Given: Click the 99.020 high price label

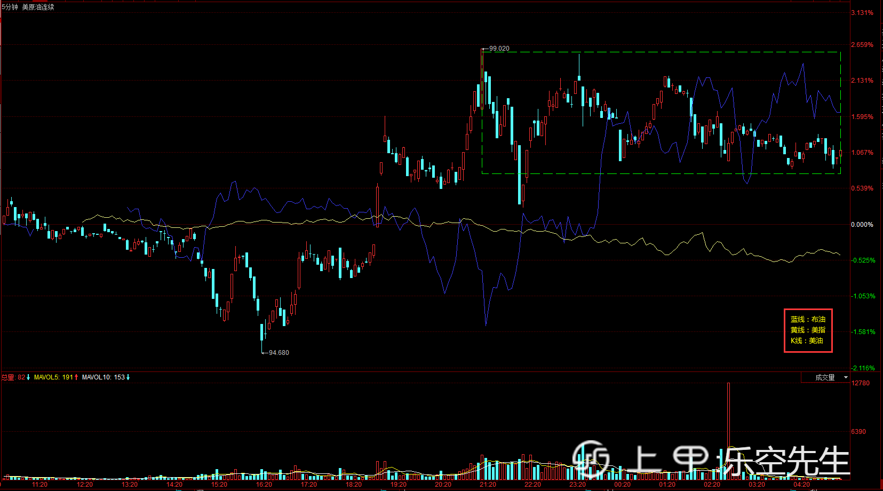Looking at the screenshot, I should [x=499, y=49].
